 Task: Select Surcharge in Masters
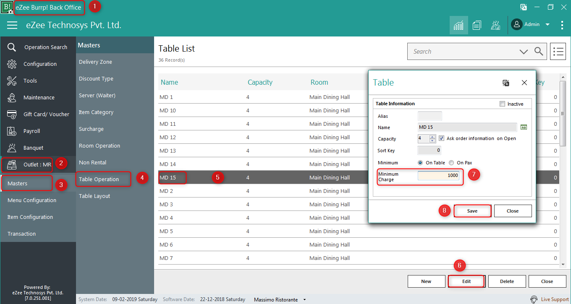click(91, 129)
